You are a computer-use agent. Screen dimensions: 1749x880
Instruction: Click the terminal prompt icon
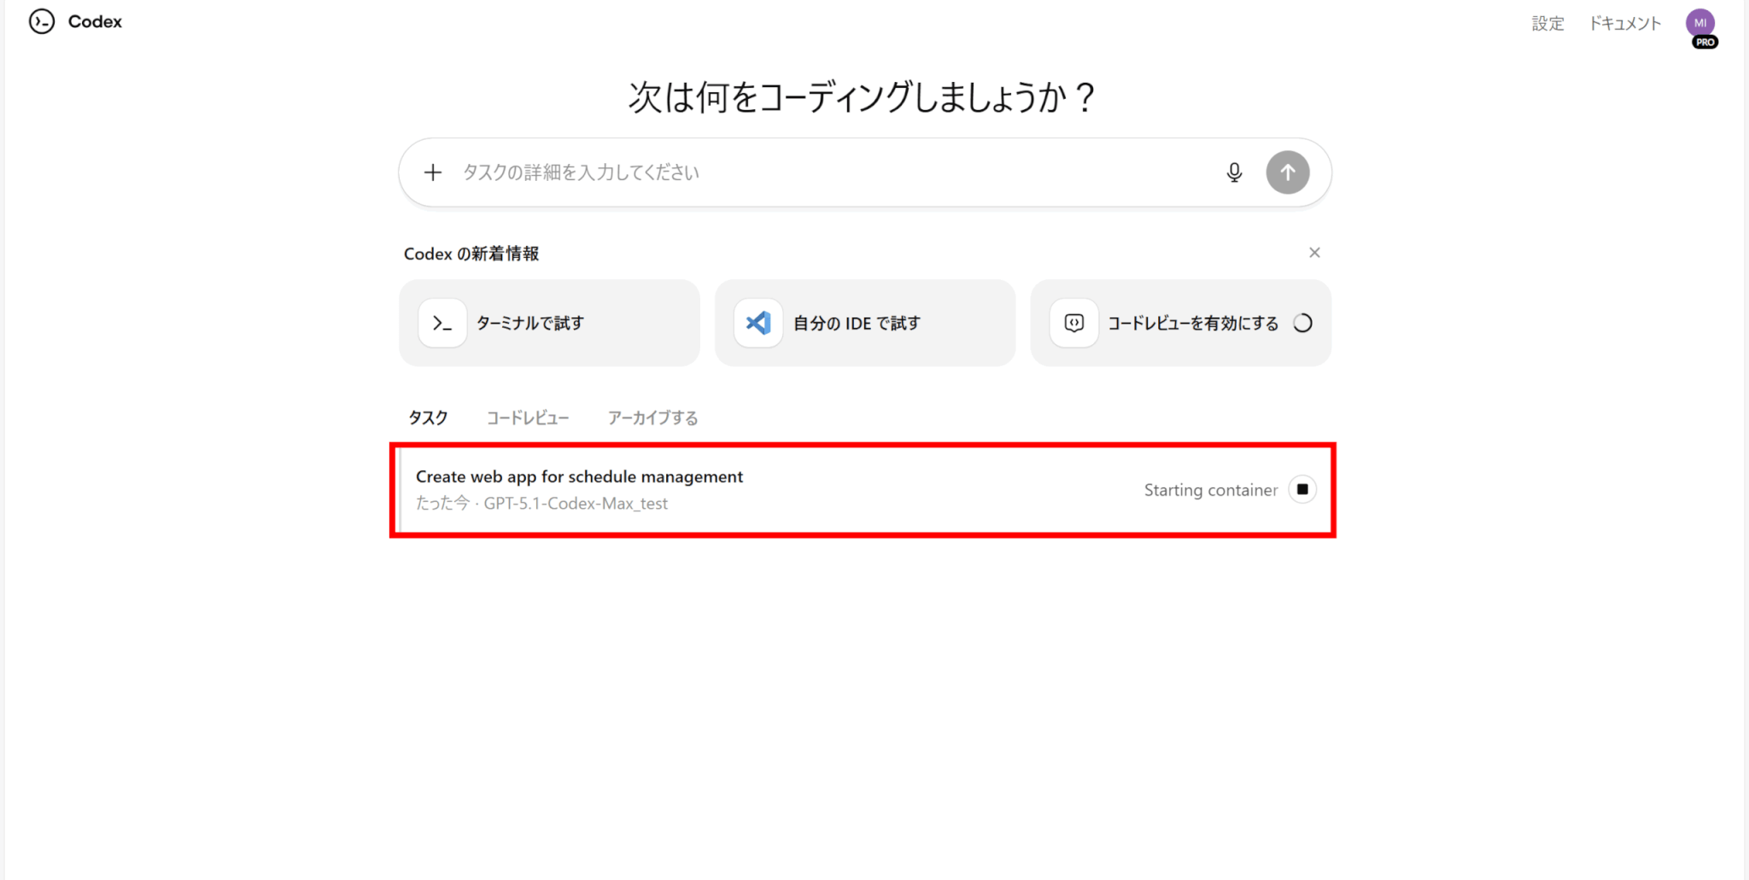click(442, 323)
